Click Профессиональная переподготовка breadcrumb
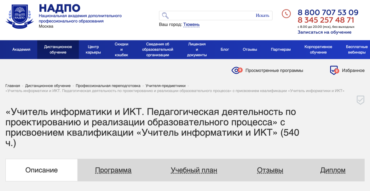The width and height of the screenshot is (370, 191). (x=108, y=86)
